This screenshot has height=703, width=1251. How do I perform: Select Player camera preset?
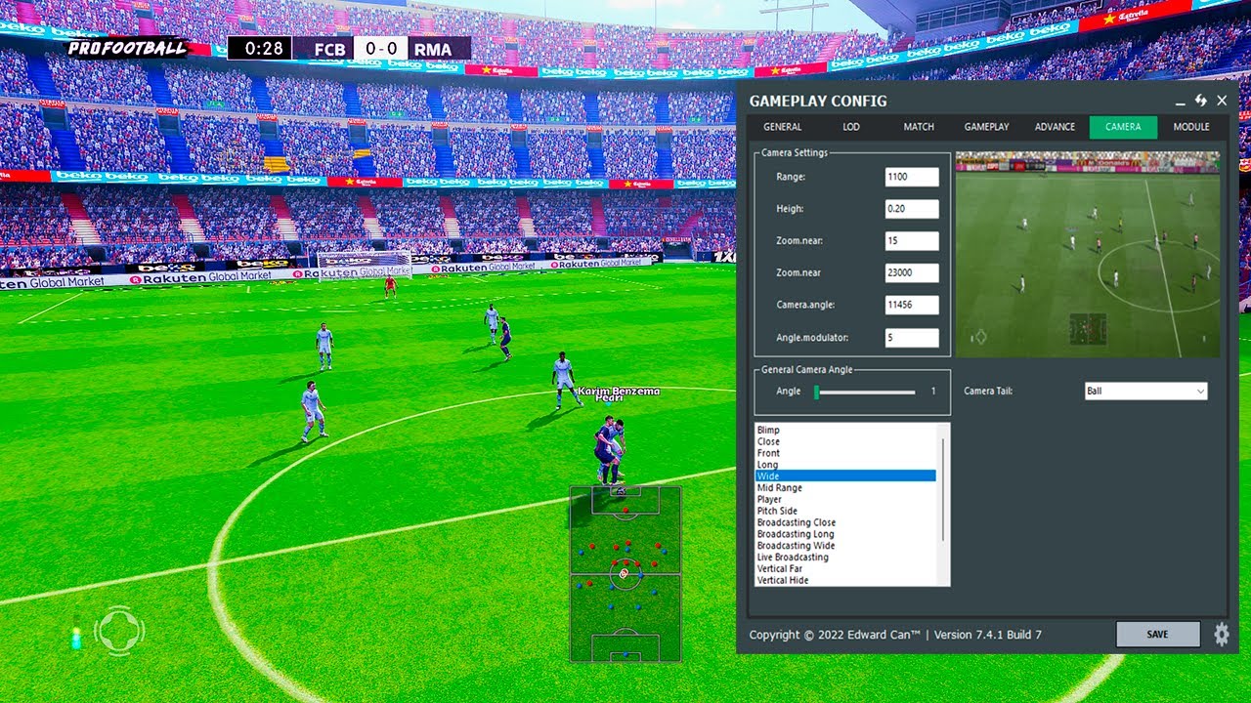pyautogui.click(x=845, y=500)
